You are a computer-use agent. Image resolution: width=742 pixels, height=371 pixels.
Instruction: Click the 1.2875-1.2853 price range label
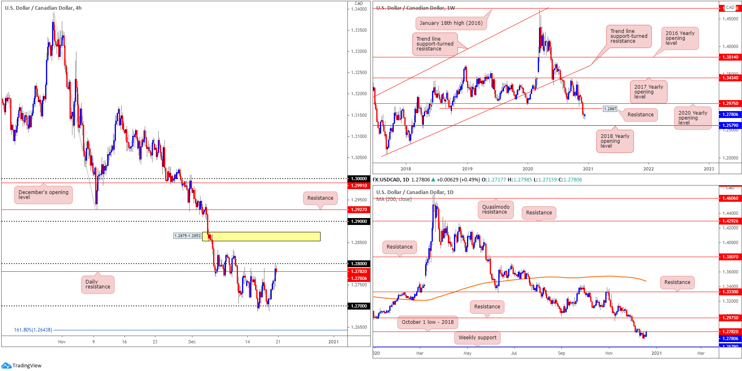187,236
